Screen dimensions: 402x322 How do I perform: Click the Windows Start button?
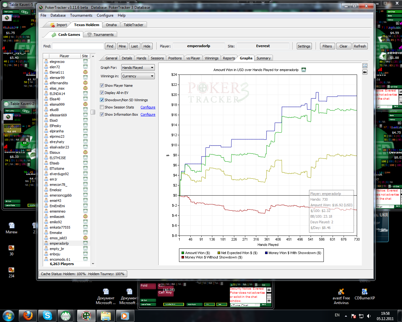8,315
